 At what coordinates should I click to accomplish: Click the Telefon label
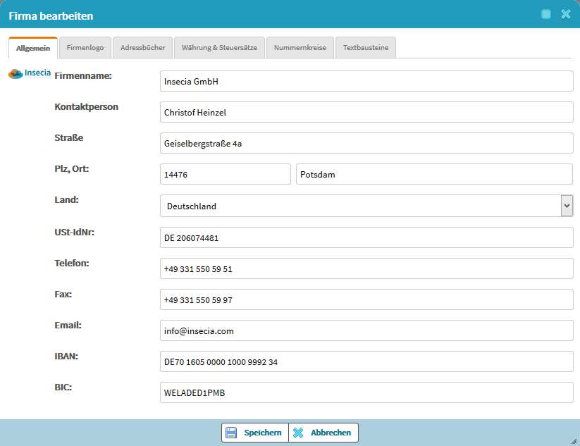tap(72, 264)
